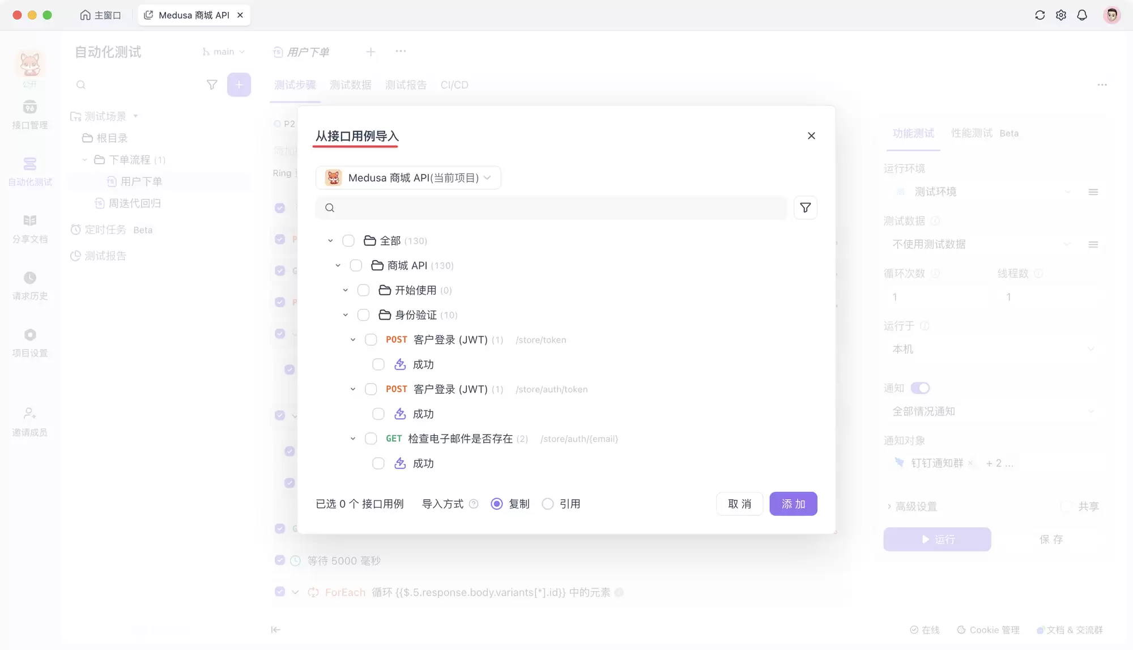Check the 身份验证 folder checkbox

364,315
